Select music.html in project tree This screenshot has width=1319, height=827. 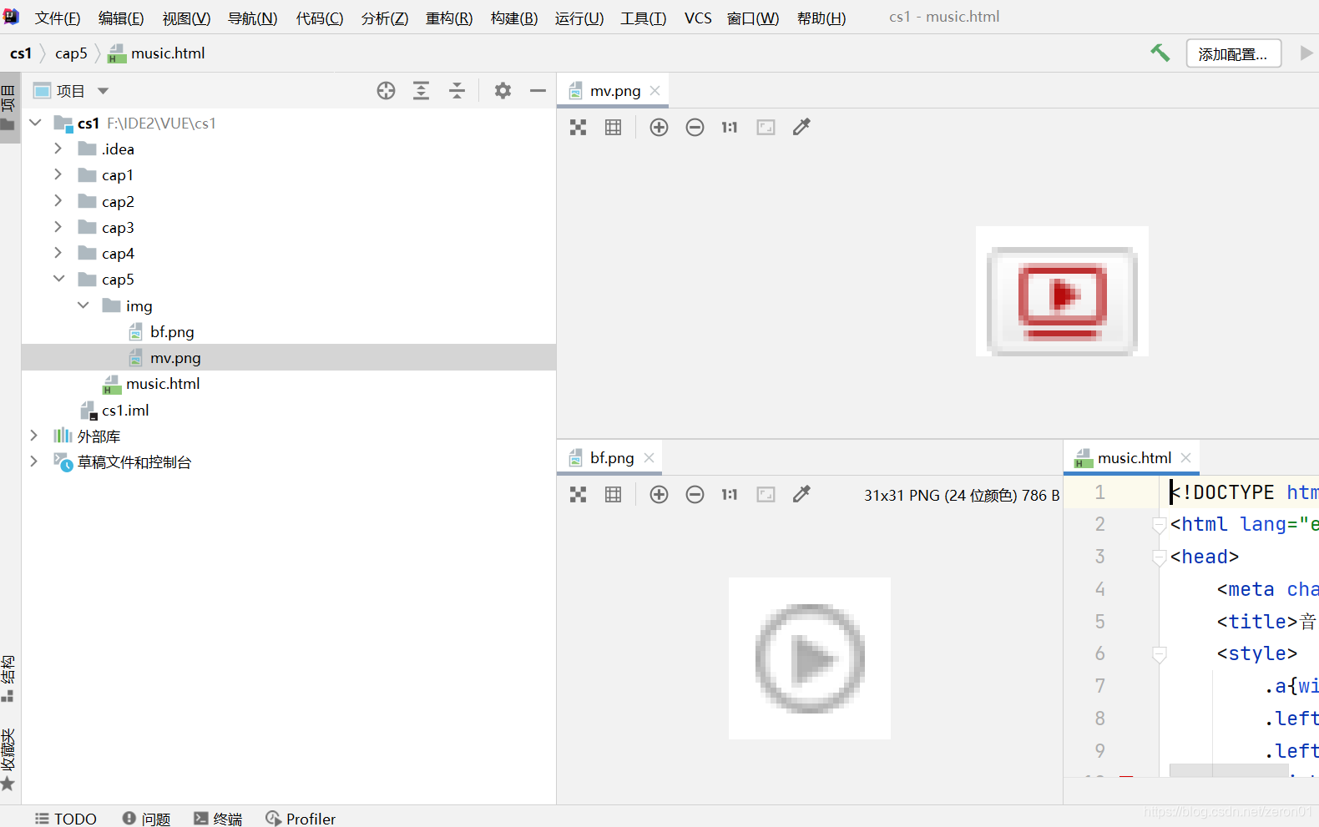coord(289,384)
